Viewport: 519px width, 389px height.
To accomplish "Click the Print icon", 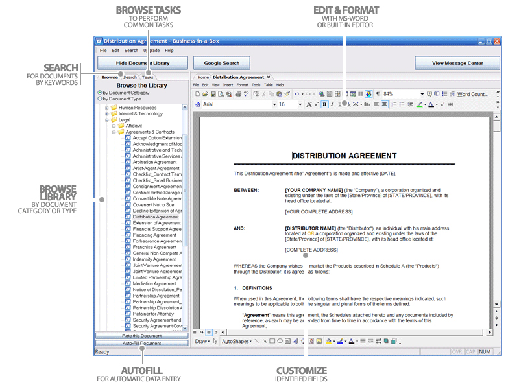I will (x=238, y=94).
